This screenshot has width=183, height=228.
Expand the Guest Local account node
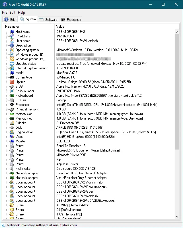point(6,191)
